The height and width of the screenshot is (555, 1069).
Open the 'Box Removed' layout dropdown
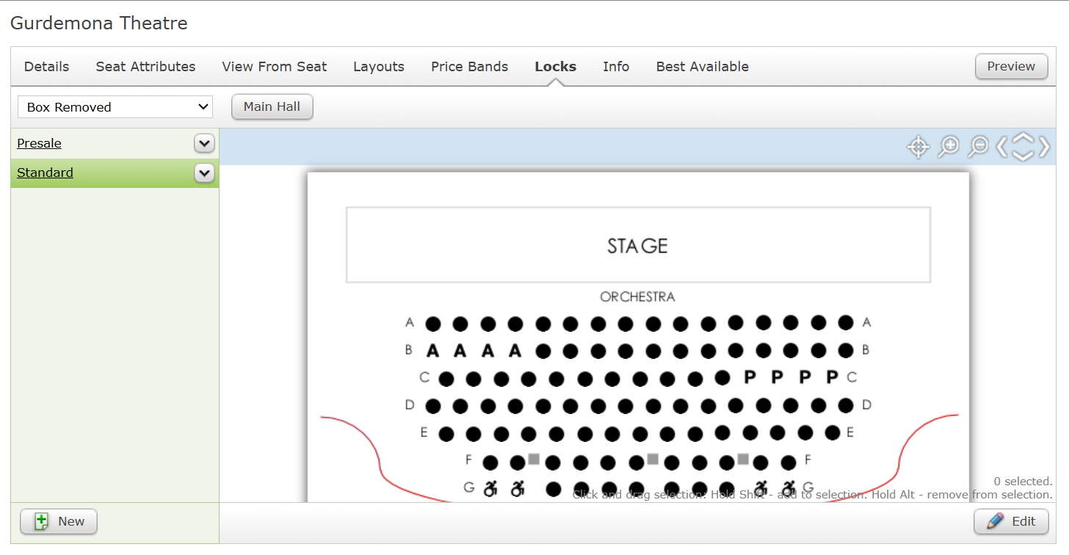[x=115, y=107]
